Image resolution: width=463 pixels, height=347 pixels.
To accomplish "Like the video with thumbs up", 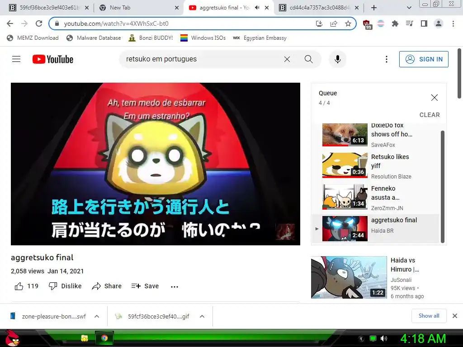I will pos(27,286).
